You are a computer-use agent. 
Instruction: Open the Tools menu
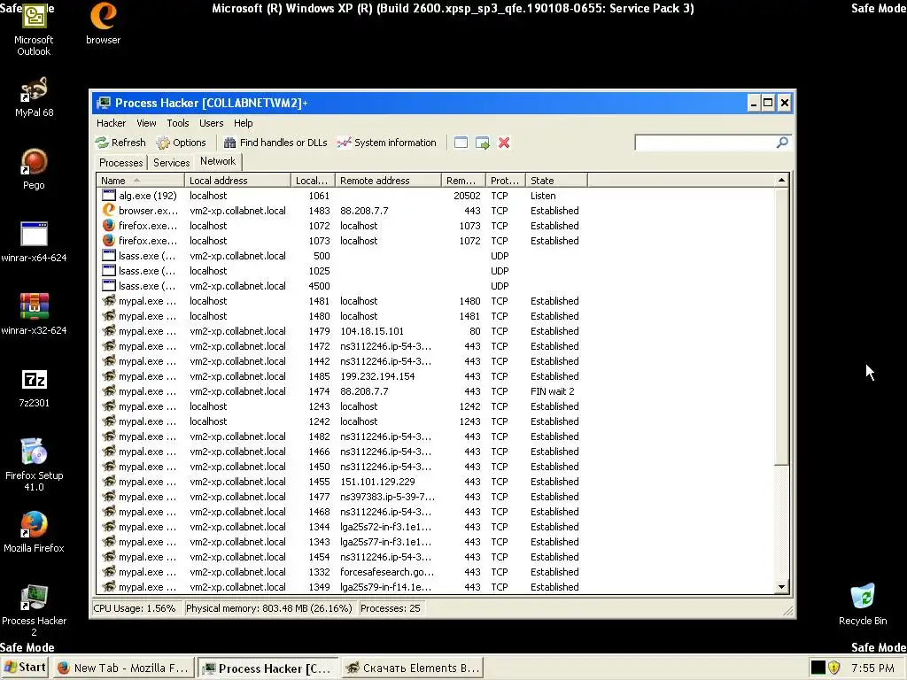coord(177,123)
